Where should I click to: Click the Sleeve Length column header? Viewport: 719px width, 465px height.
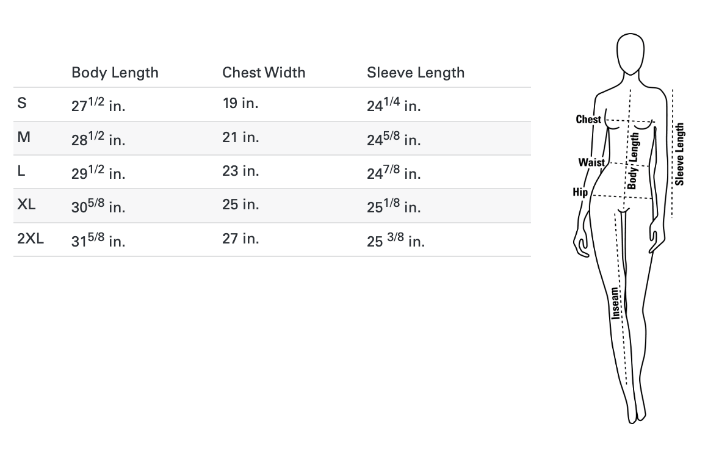point(416,73)
